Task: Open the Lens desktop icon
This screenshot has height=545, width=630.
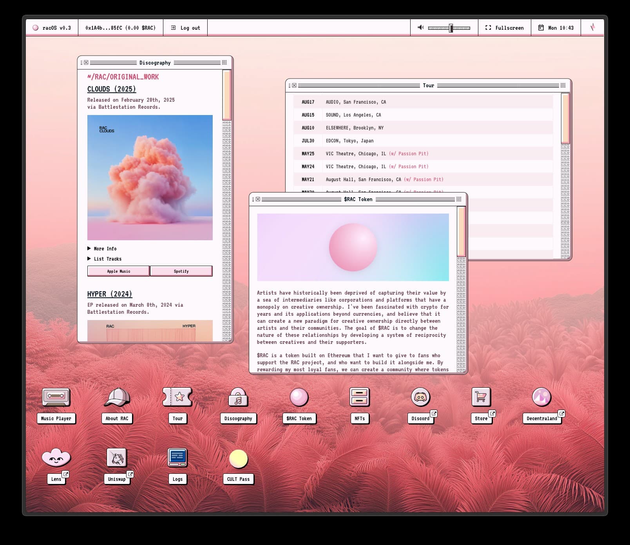Action: tap(56, 458)
